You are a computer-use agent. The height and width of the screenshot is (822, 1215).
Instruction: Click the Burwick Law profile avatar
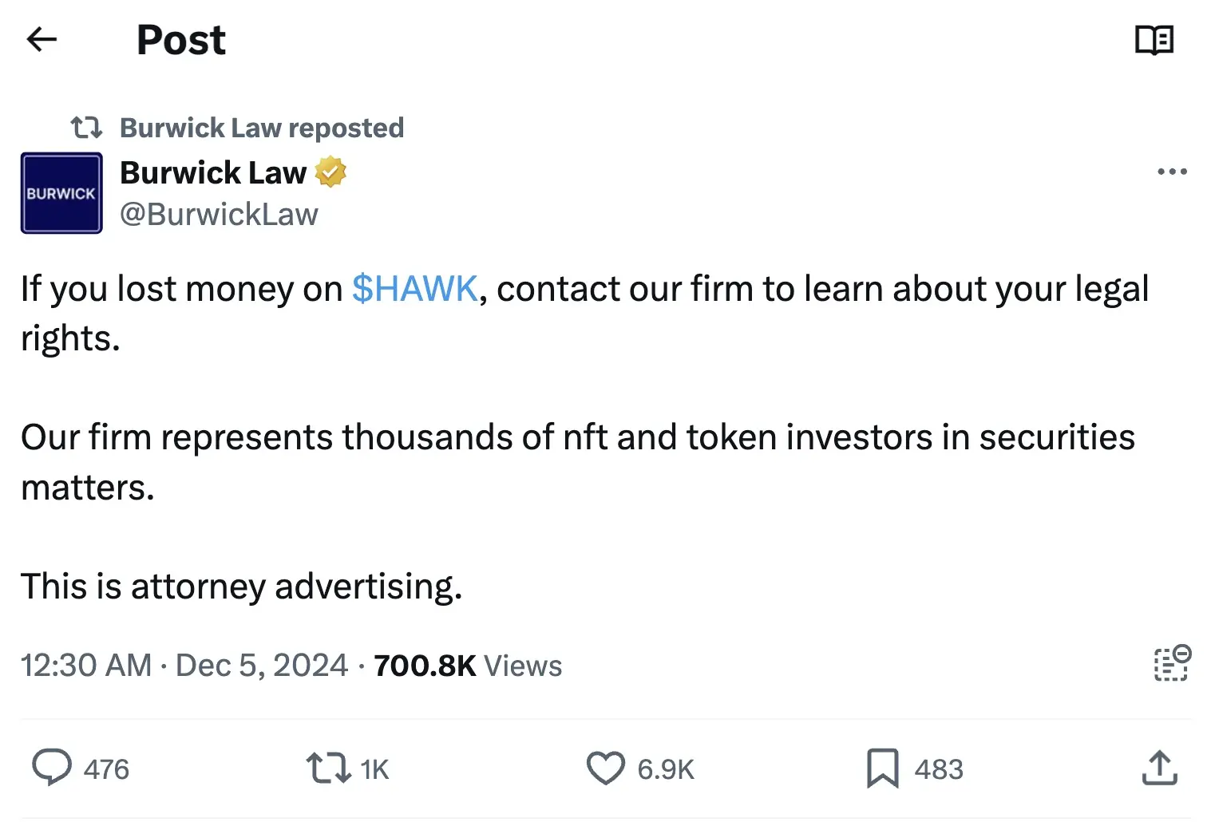(x=61, y=193)
